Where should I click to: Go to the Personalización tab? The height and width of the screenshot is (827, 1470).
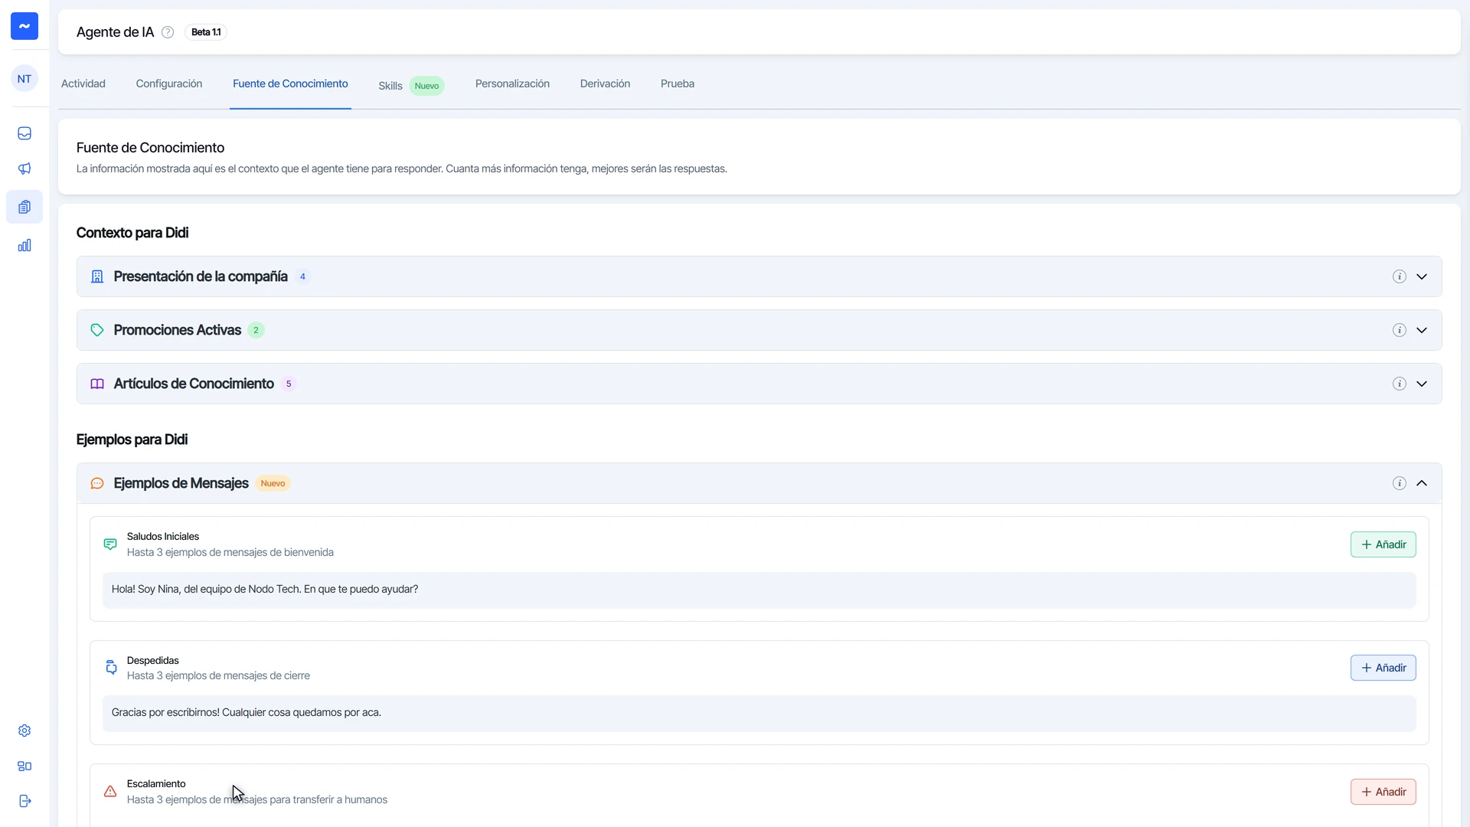tap(512, 84)
